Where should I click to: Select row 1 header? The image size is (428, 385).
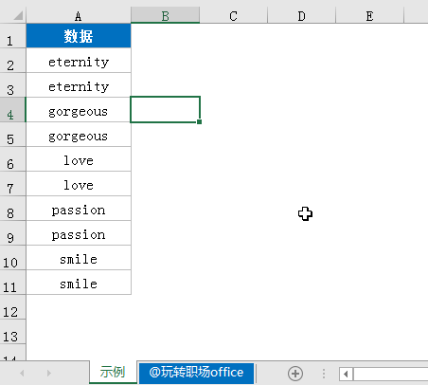click(x=12, y=36)
